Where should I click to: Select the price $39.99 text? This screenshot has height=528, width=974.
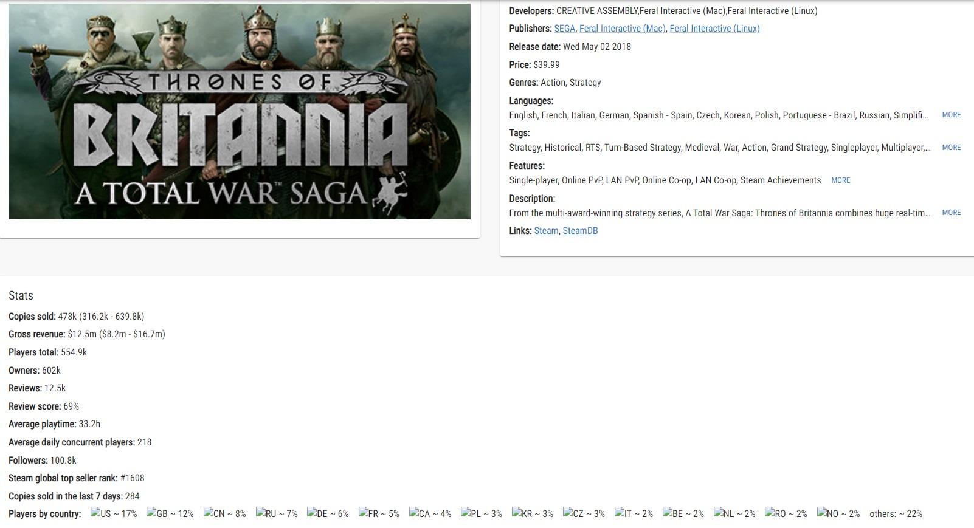click(547, 65)
